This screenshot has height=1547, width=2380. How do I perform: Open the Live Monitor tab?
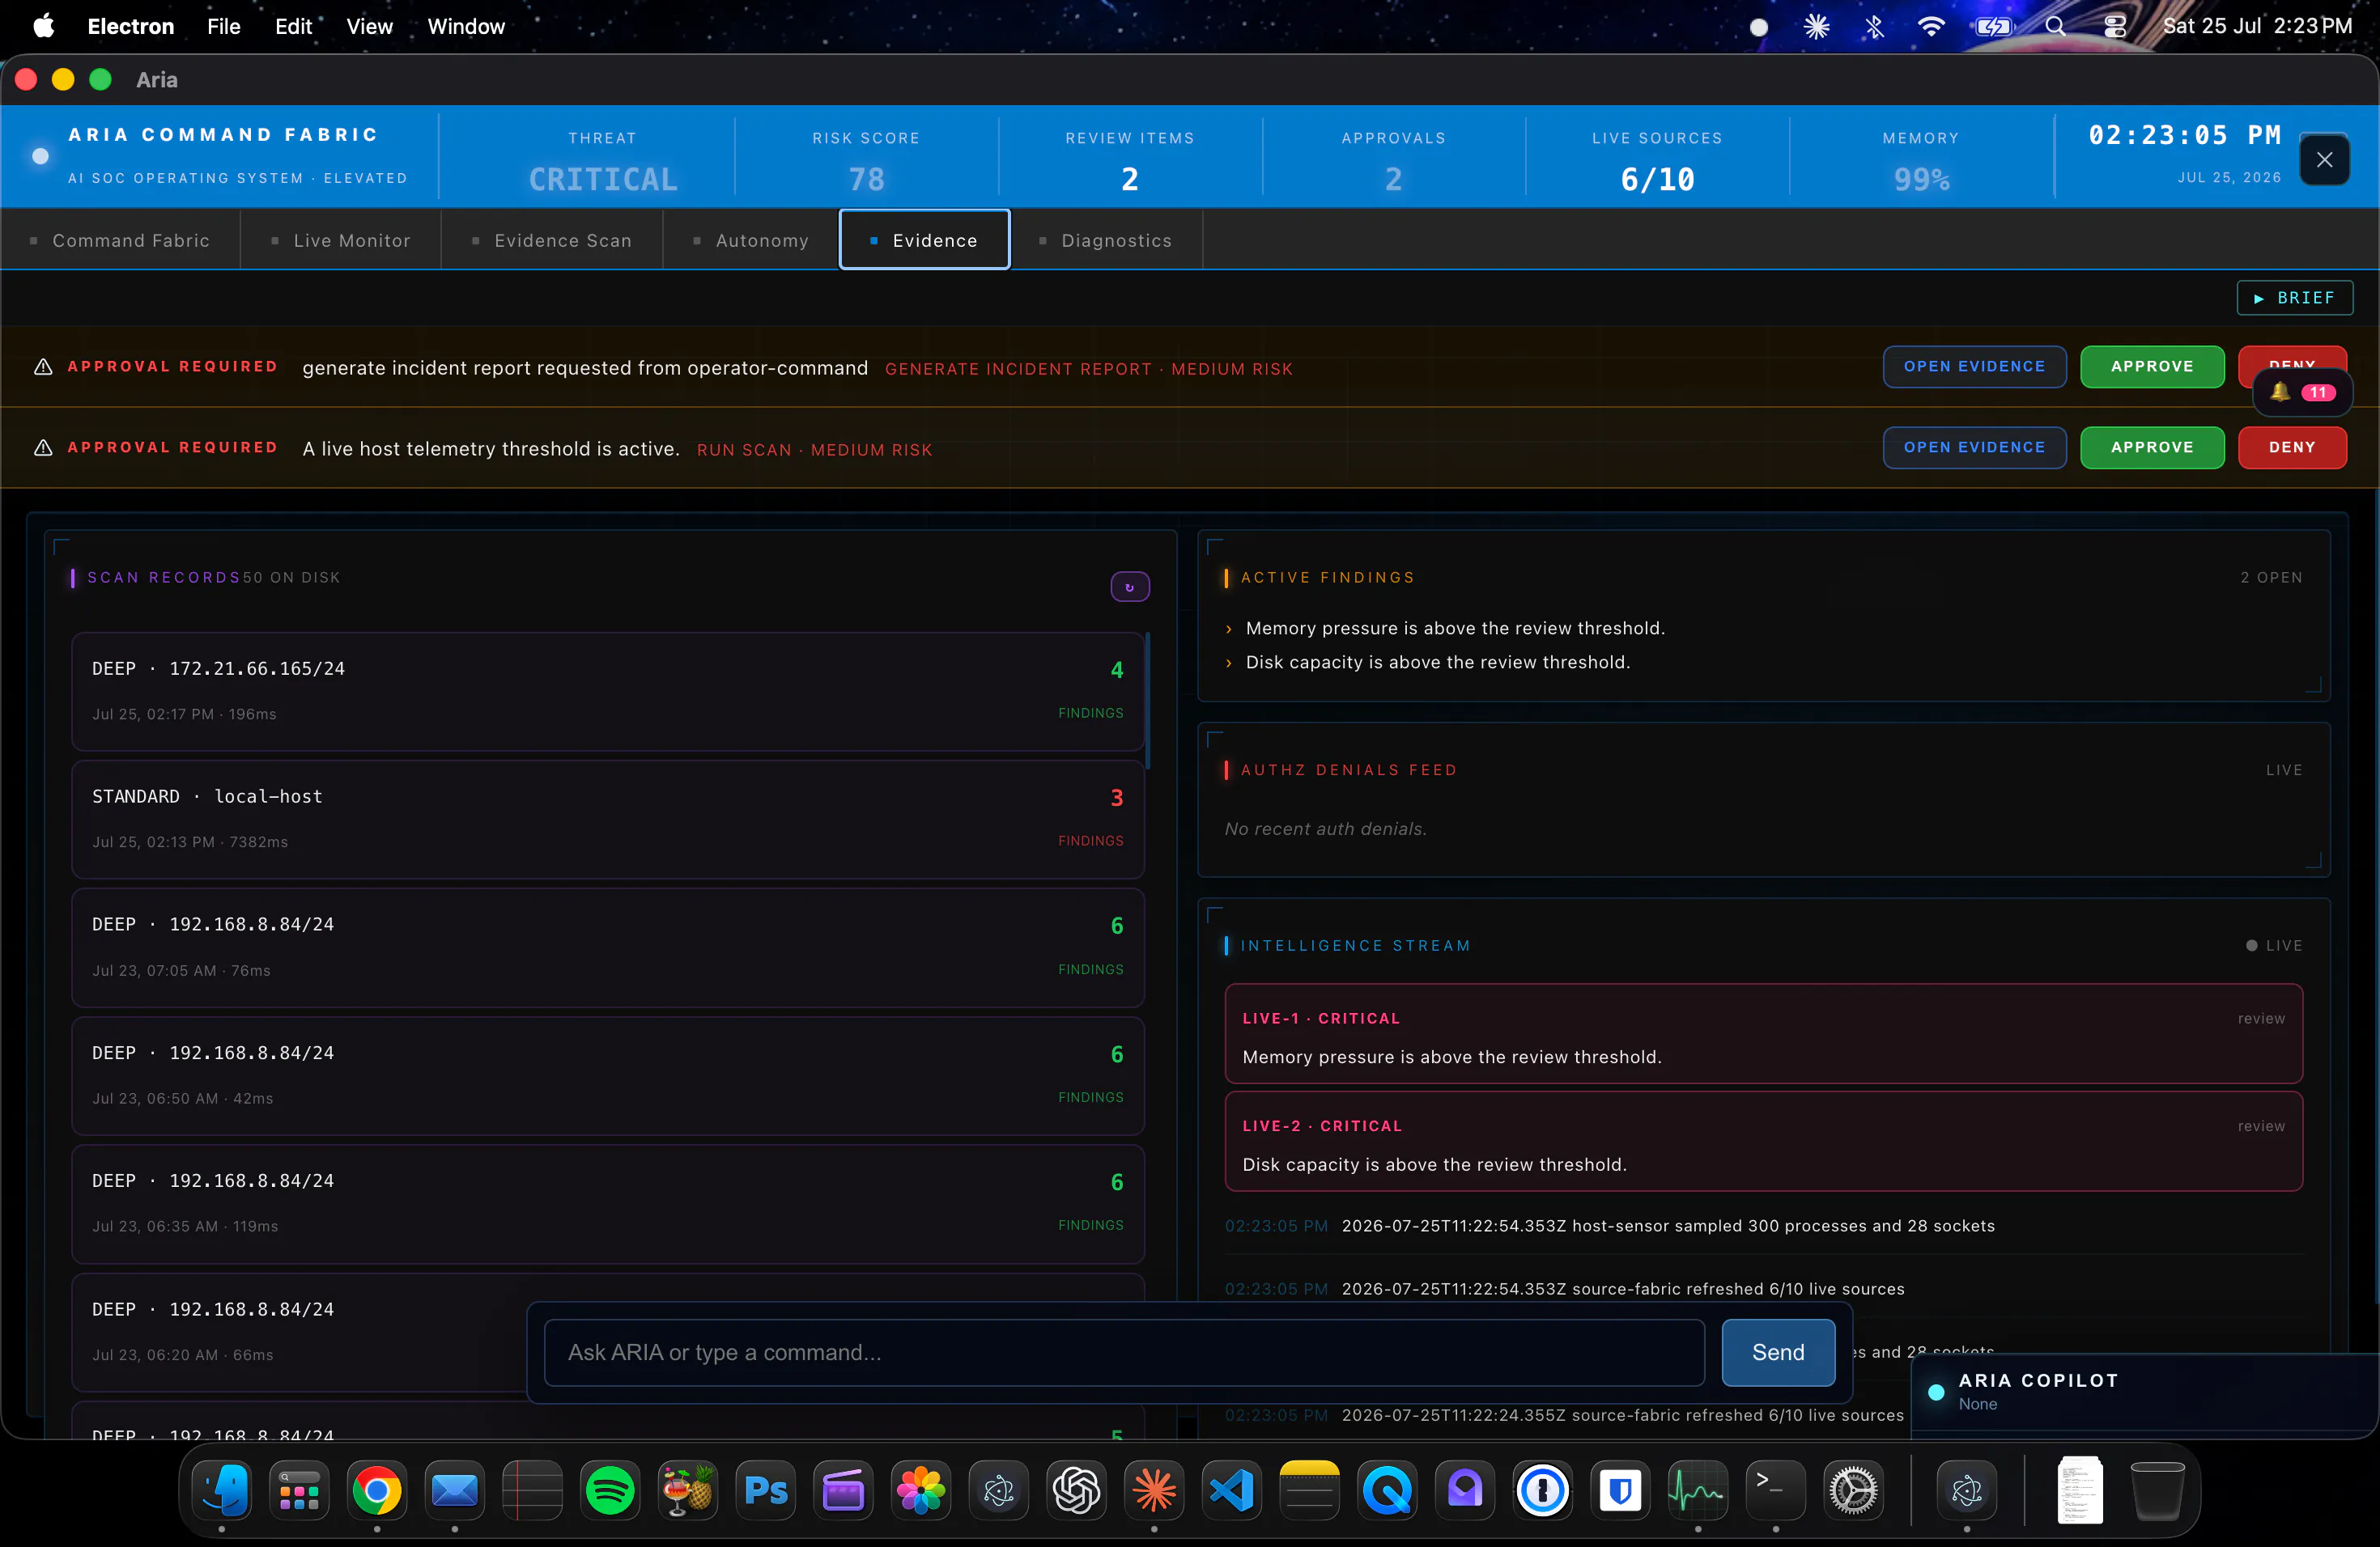[x=341, y=239]
